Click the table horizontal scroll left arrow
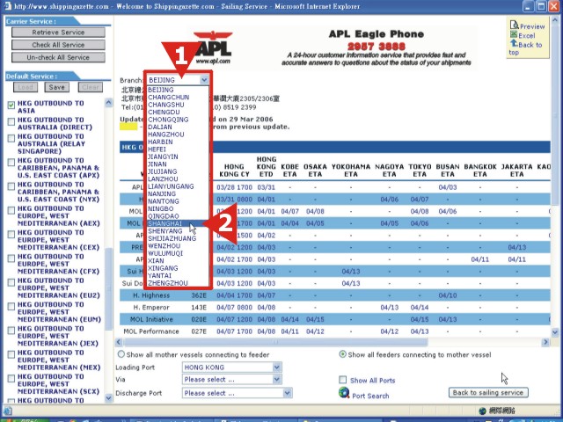563x422 pixels. (119, 342)
